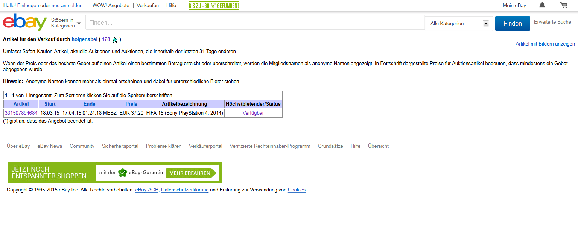Sort listings by Ende column header
The width and height of the screenshot is (578, 252).
coord(89,104)
